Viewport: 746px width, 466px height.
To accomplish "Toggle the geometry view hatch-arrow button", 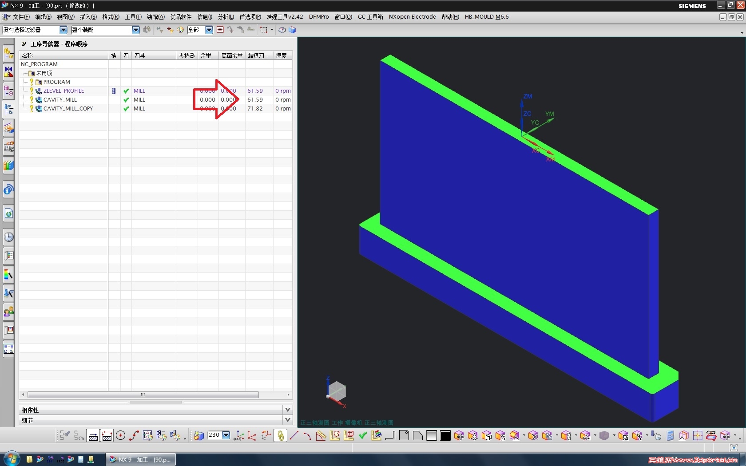I will tap(93, 435).
